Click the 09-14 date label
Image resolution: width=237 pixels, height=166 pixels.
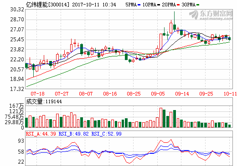182,94
